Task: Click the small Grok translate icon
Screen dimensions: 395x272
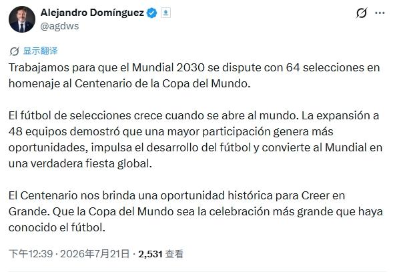Action: (x=15, y=51)
